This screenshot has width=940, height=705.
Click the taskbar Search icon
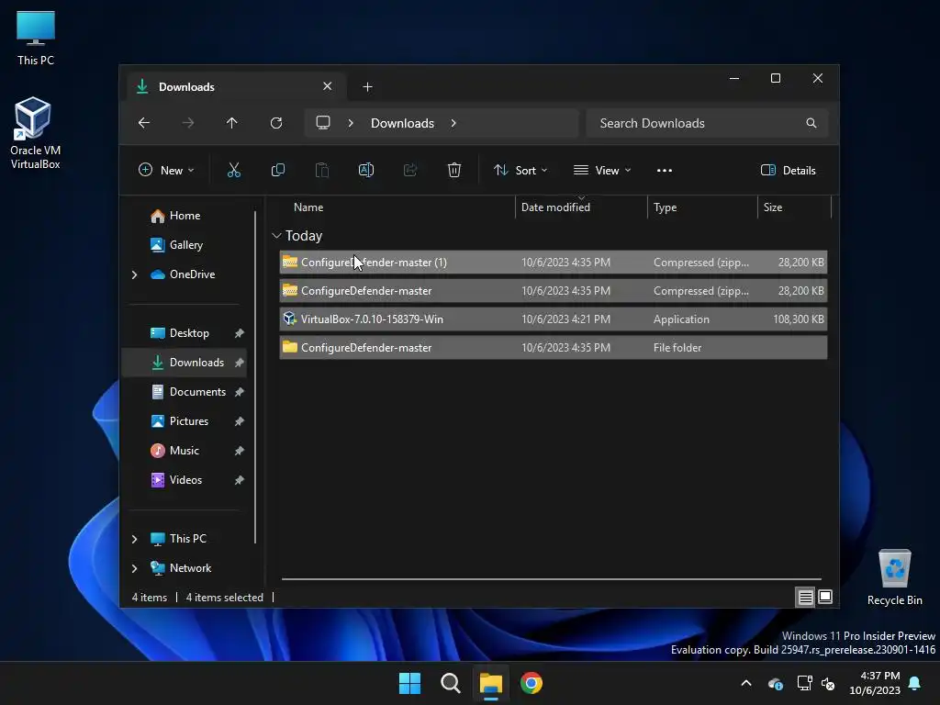tap(450, 683)
